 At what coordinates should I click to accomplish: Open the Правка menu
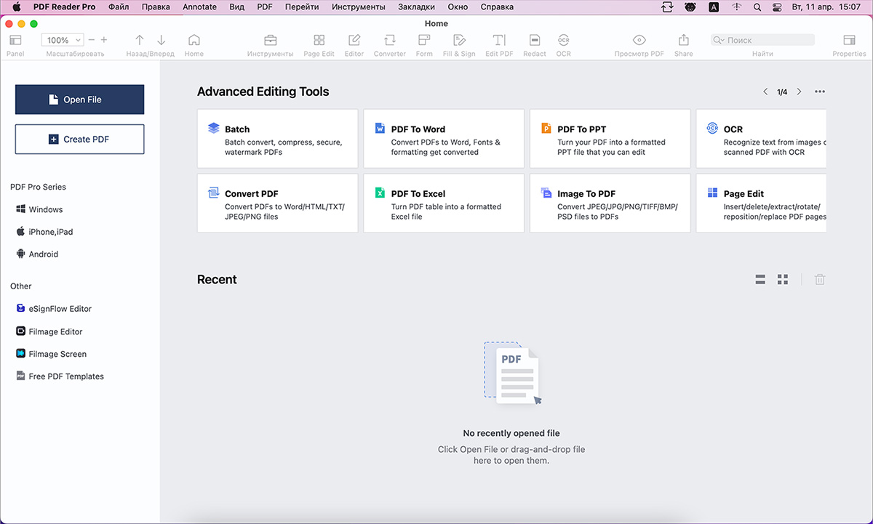[x=156, y=7]
